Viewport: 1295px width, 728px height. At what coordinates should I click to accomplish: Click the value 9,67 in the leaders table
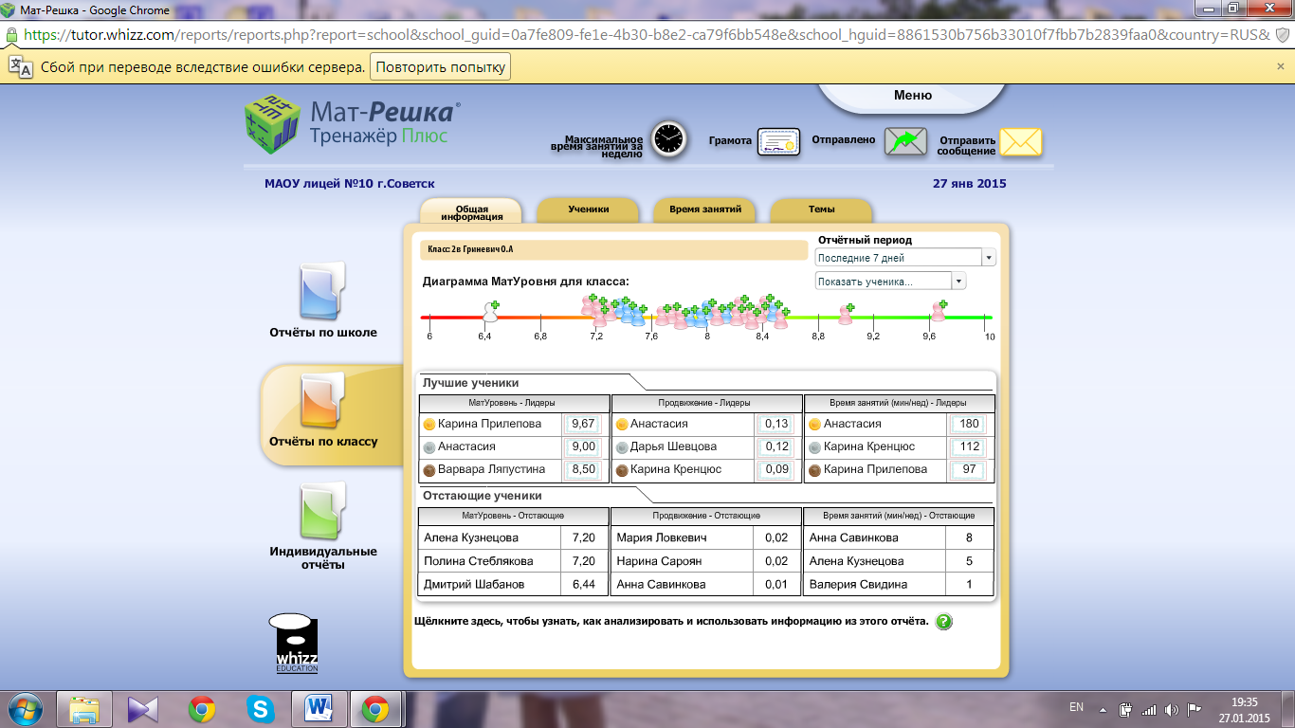[x=583, y=424]
